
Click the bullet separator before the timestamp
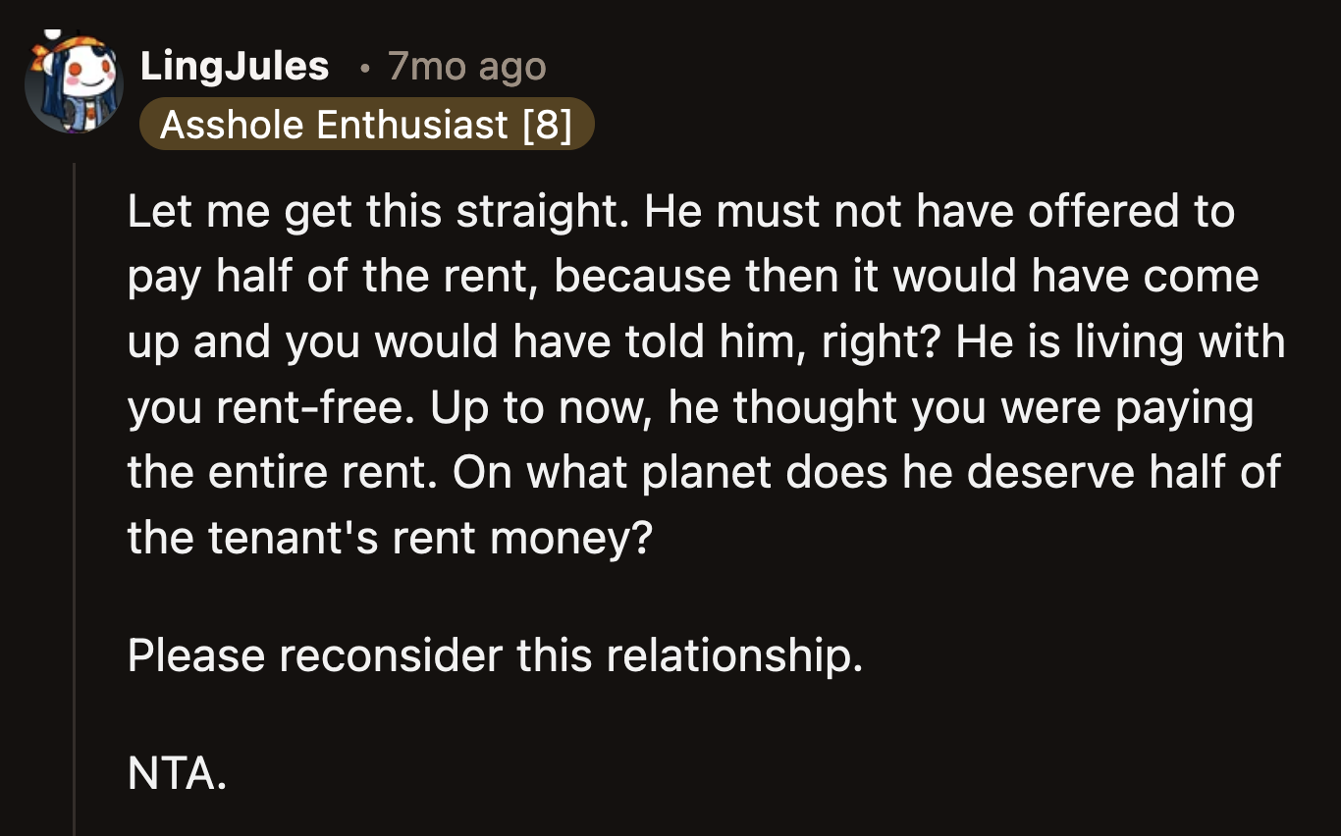[x=364, y=68]
